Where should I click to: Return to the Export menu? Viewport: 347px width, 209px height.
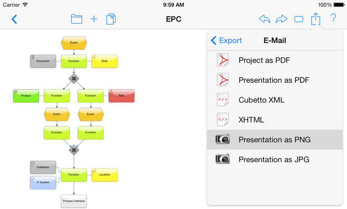227,41
